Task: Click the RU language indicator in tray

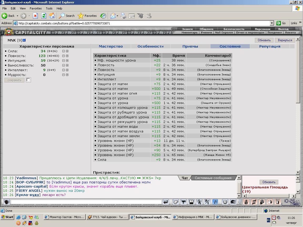Action: click(x=268, y=220)
